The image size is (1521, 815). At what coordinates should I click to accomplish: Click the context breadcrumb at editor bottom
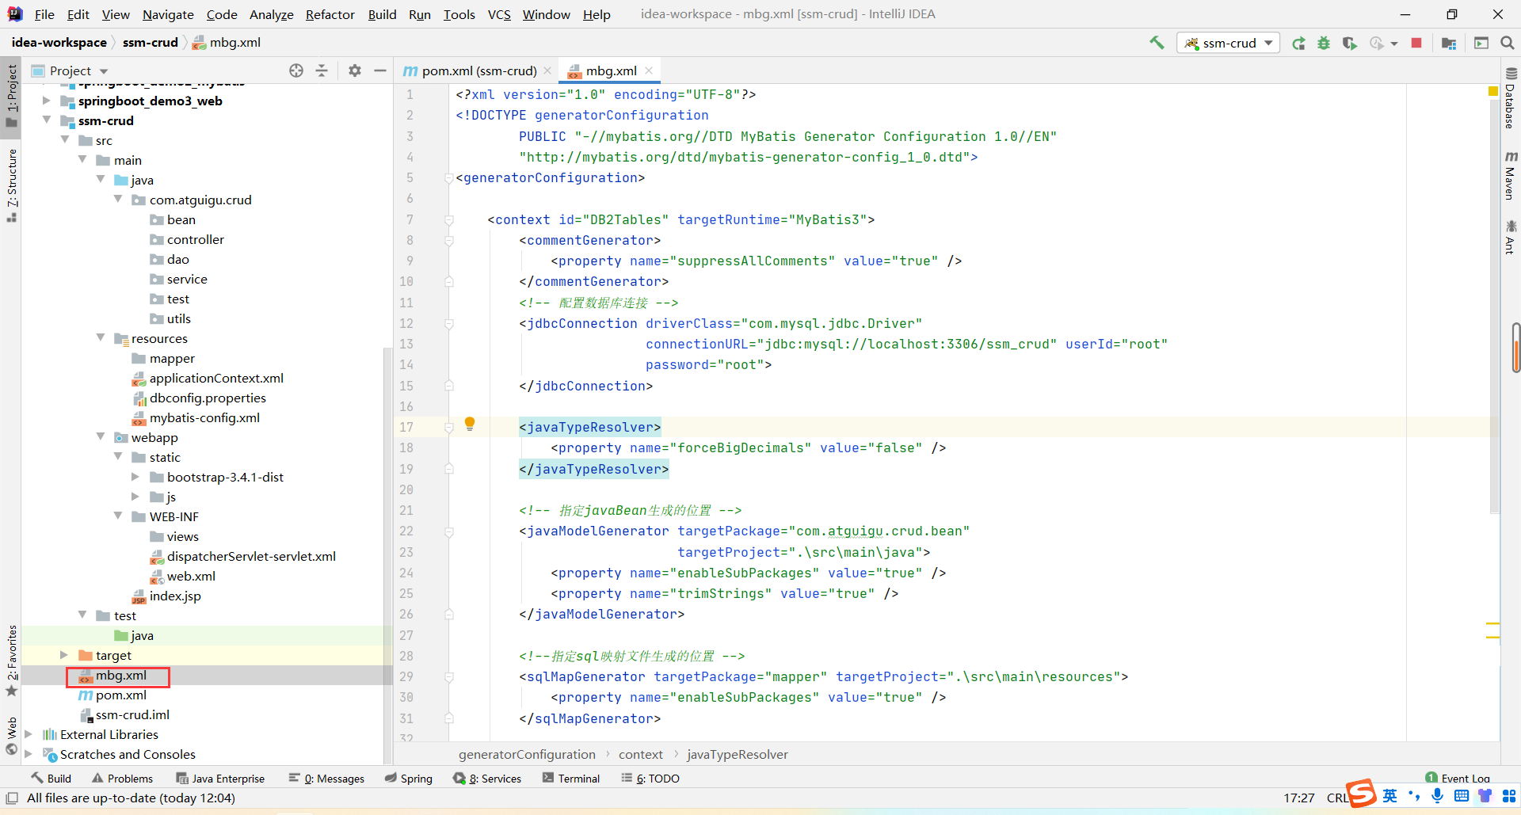[x=640, y=754]
